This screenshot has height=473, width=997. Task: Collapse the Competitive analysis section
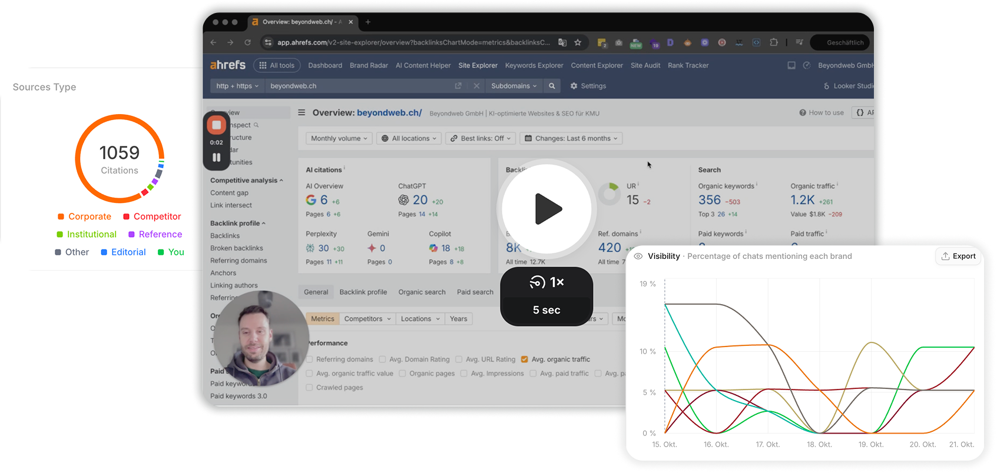point(247,181)
